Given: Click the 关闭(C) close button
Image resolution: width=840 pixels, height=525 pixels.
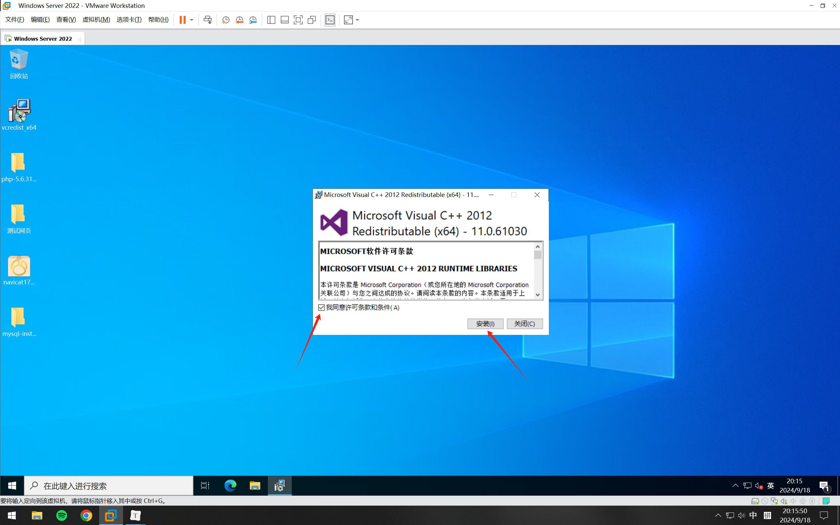Looking at the screenshot, I should coord(524,324).
